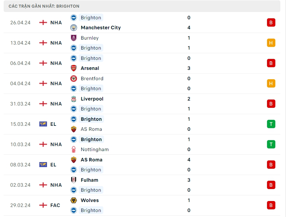Click the England flag for 26.04.24 match

pos(43,23)
